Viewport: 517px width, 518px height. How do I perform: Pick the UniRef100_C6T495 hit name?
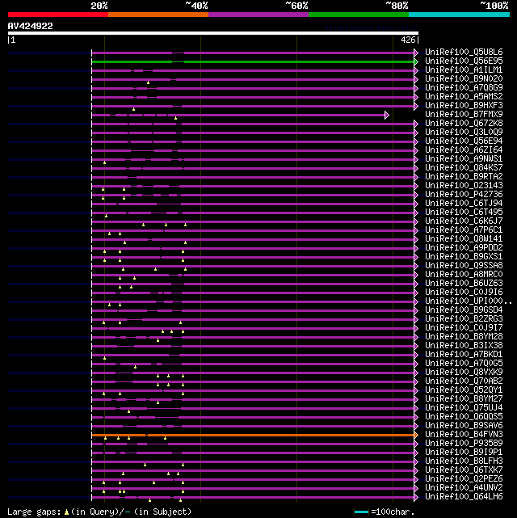464,212
